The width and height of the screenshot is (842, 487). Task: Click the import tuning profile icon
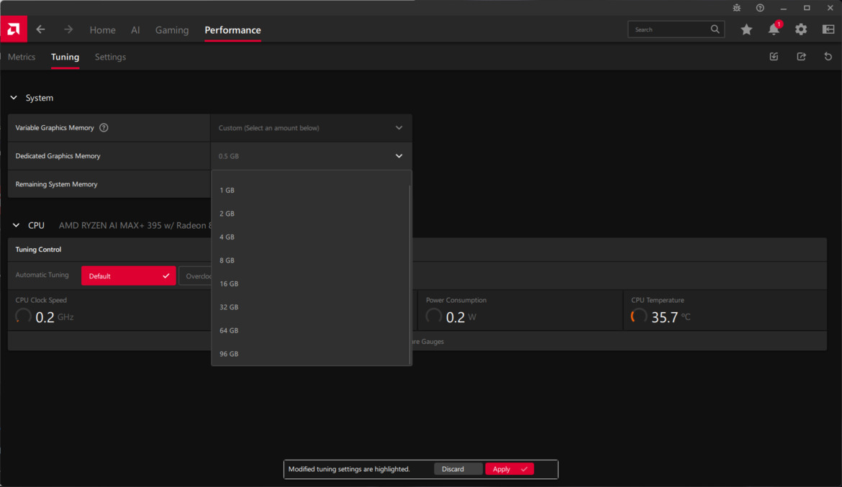click(x=774, y=56)
